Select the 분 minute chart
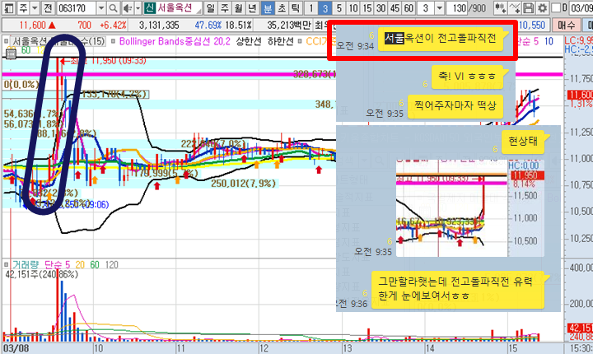The height and width of the screenshot is (354, 593). pos(268,7)
